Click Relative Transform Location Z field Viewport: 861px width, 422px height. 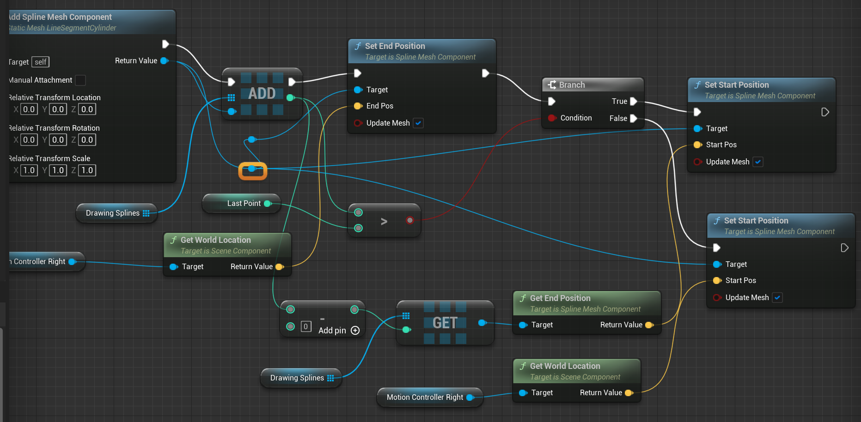click(x=87, y=109)
